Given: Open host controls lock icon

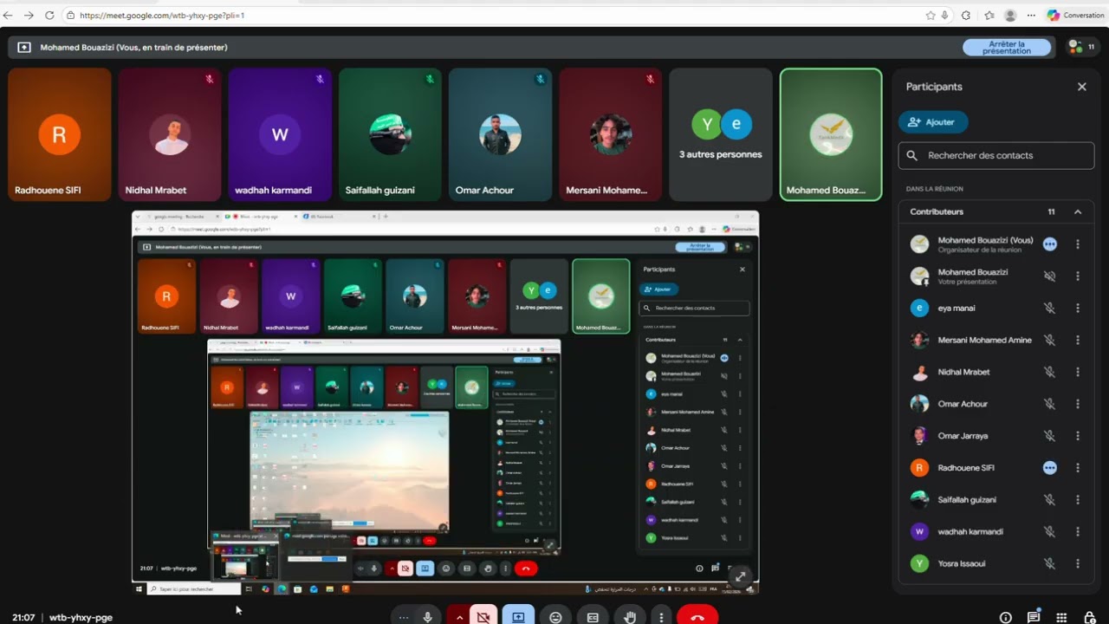Looking at the screenshot, I should pyautogui.click(x=1089, y=617).
